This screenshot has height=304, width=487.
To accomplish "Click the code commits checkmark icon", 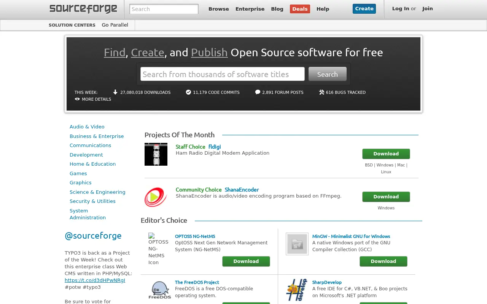I will (188, 92).
